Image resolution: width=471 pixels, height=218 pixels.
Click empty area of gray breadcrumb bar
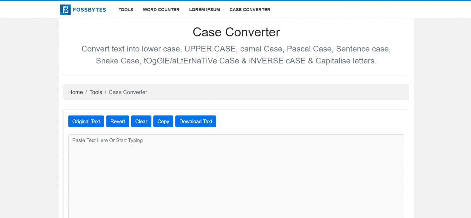click(276, 92)
